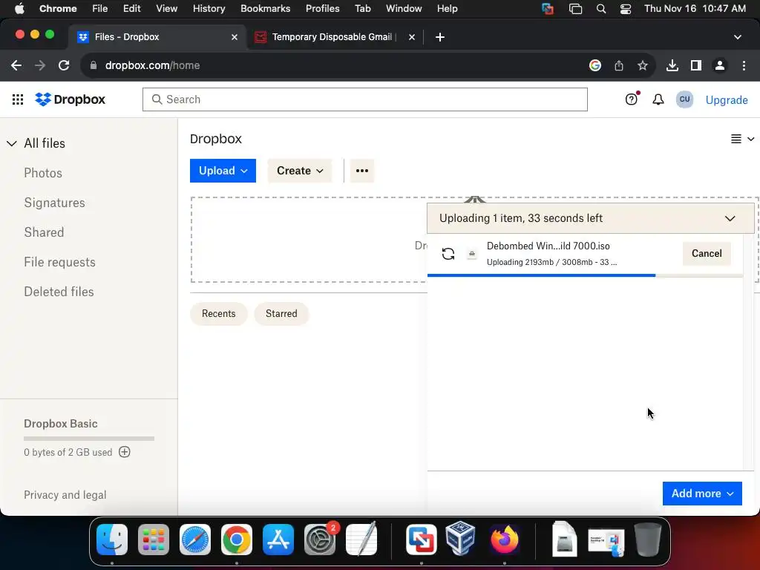Close the Files - Dropbox tab
760x570 pixels.
[x=235, y=37]
